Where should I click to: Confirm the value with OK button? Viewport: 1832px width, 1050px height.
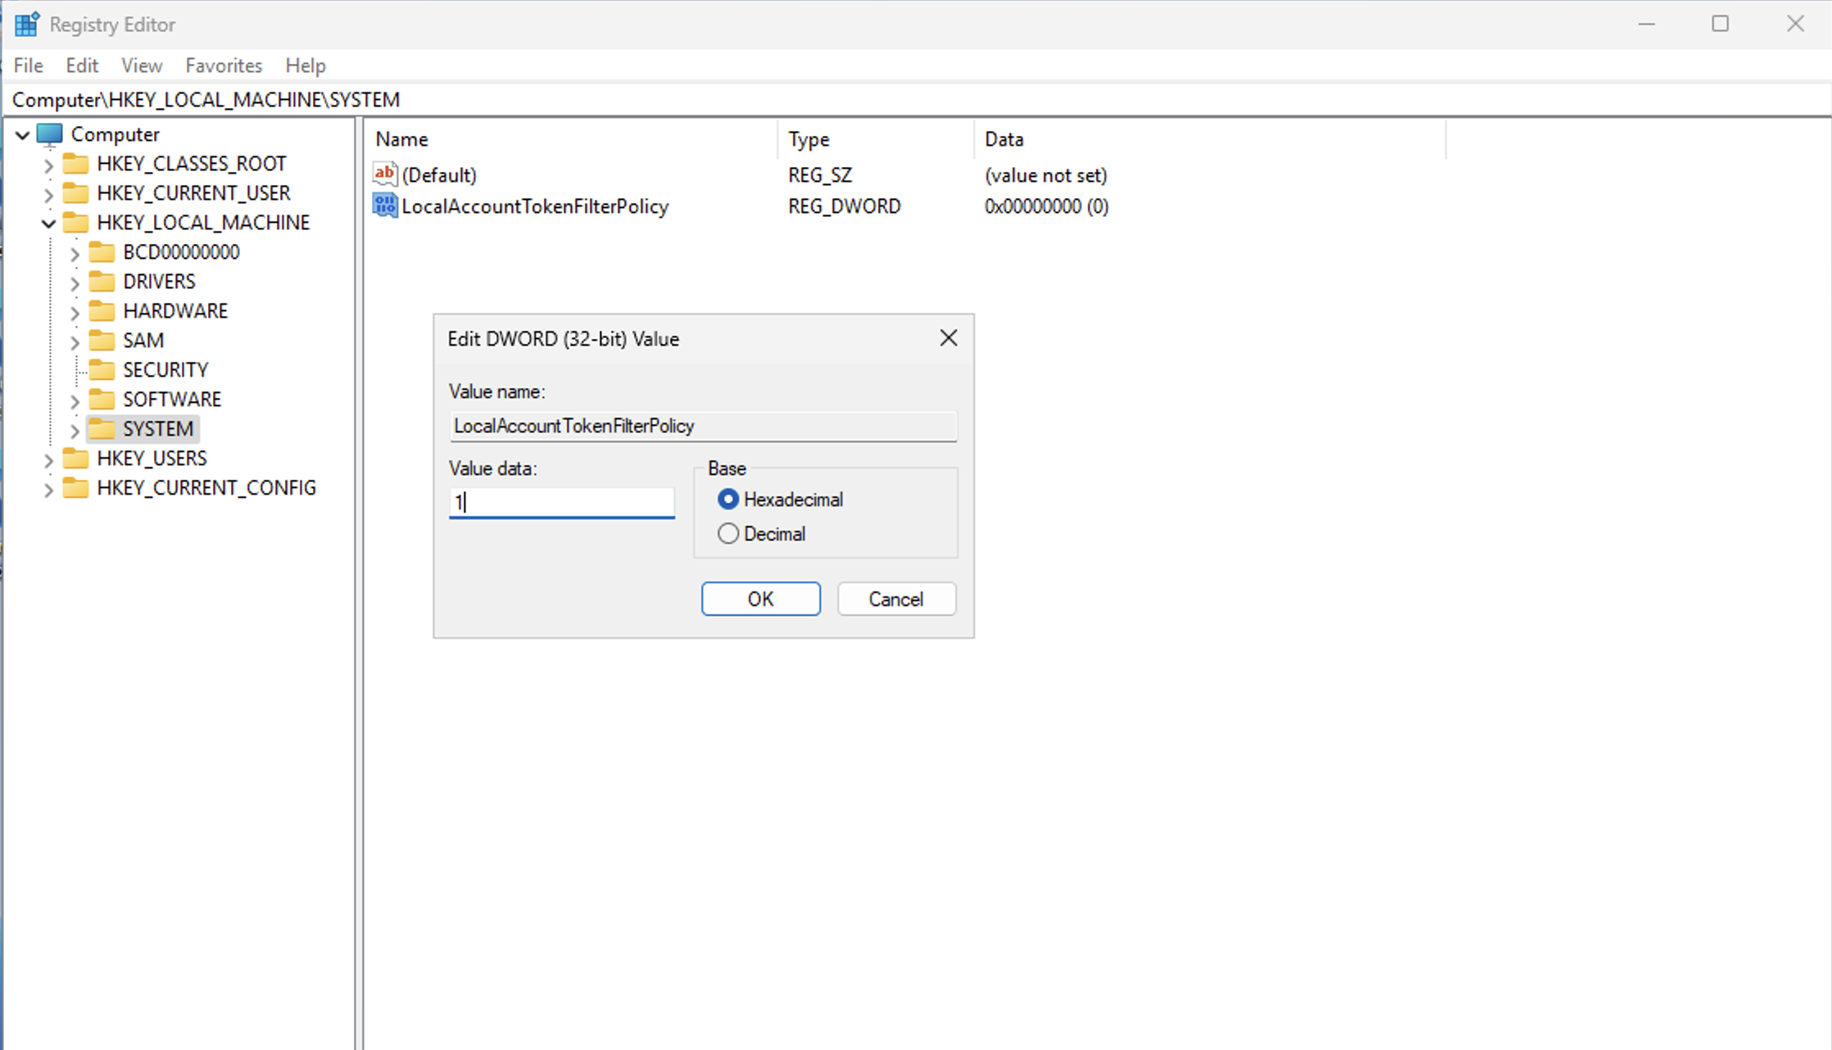(760, 599)
